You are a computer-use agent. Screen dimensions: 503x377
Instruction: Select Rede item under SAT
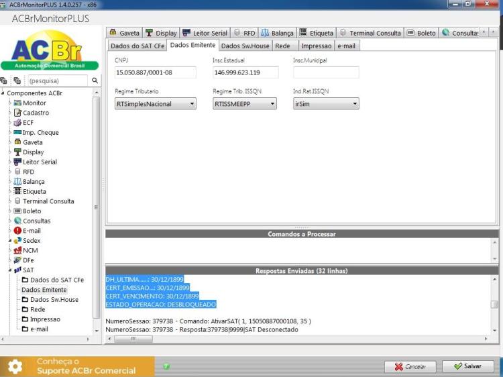[38, 309]
